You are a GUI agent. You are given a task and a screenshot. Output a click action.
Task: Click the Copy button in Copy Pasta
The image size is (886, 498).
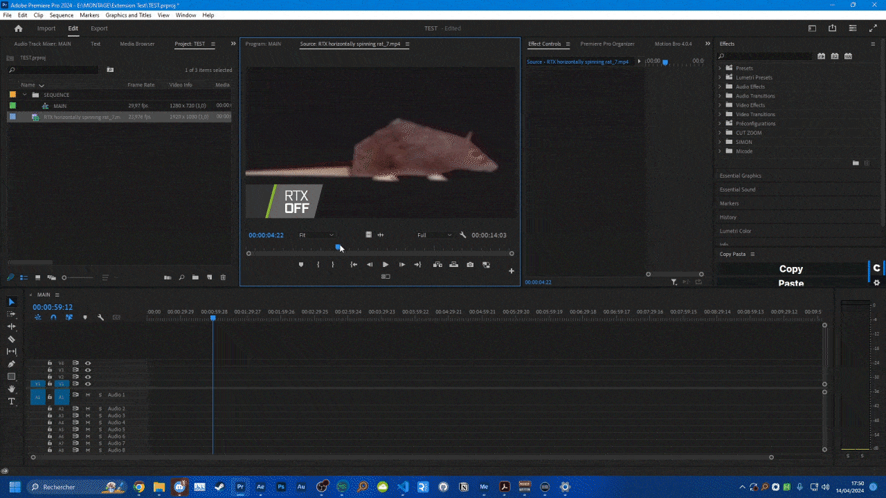790,269
